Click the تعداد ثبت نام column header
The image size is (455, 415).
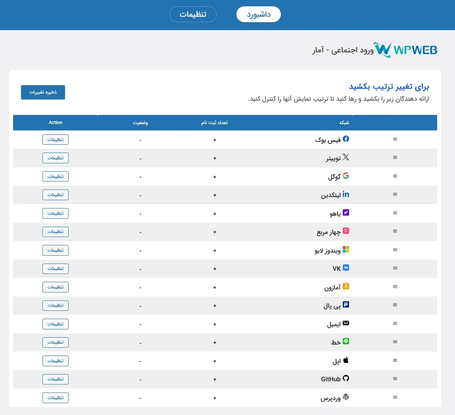tap(215, 122)
